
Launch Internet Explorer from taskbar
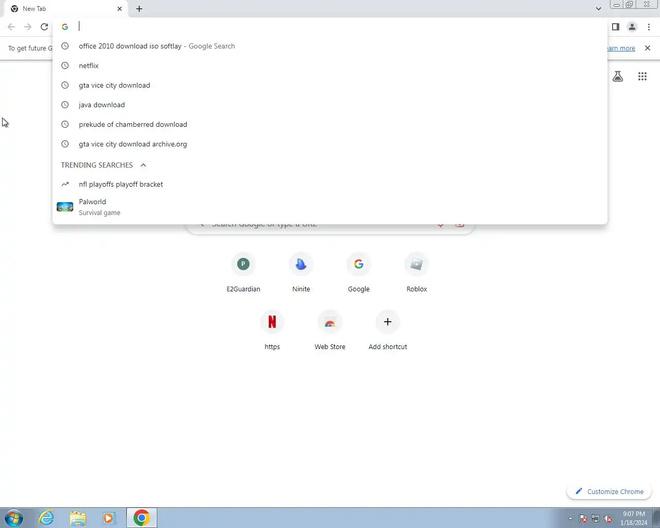(46, 518)
